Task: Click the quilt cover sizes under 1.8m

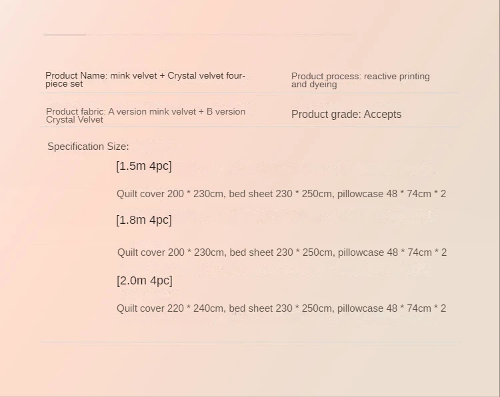Action: coord(282,252)
